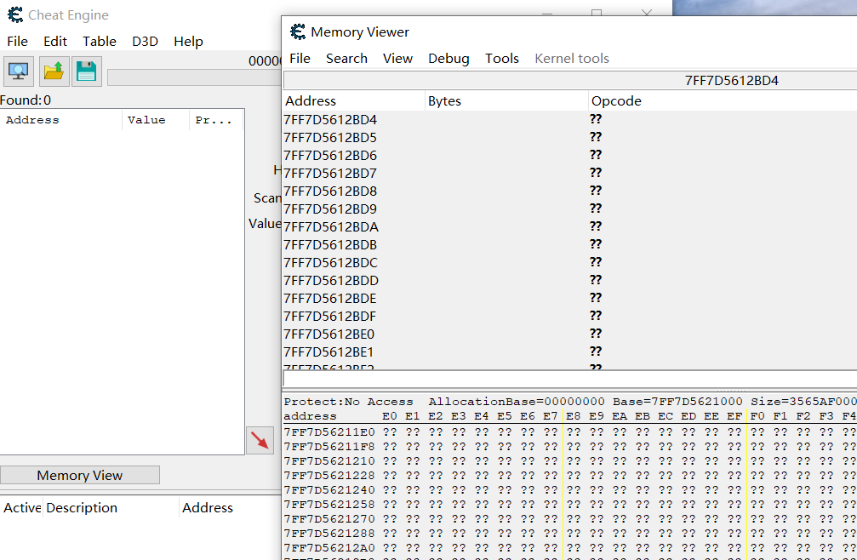Click the Description column header in address table
857x560 pixels.
pyautogui.click(x=82, y=508)
